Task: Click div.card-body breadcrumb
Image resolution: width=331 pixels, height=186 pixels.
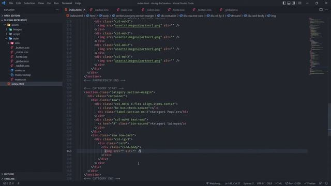Action: (254, 16)
